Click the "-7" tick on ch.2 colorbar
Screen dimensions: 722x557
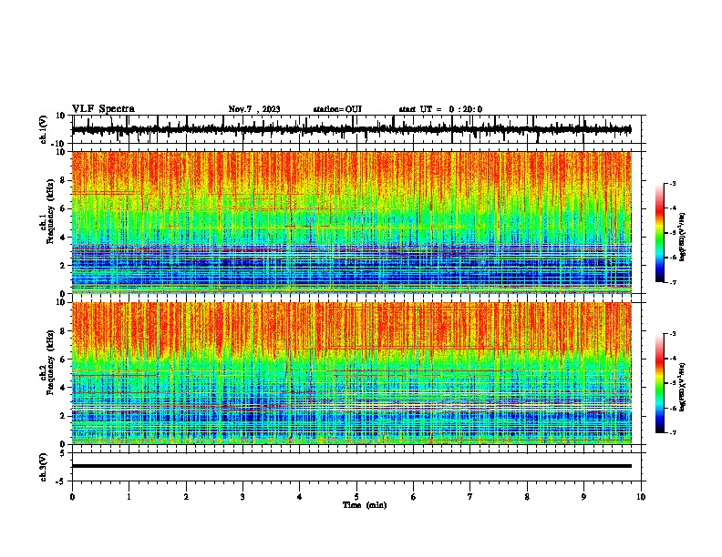[673, 432]
